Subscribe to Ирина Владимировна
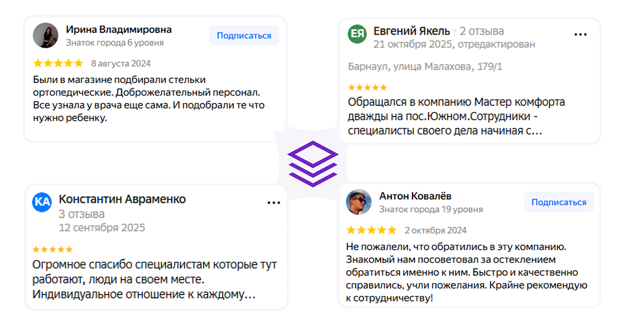Image resolution: width=626 pixels, height=328 pixels. click(x=244, y=36)
